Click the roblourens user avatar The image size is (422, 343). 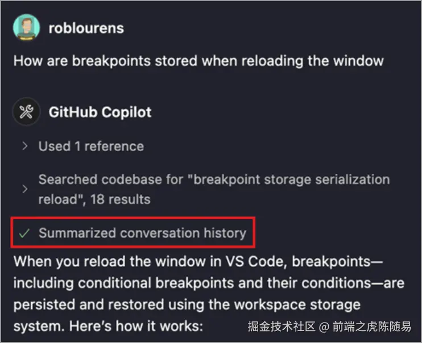26,27
